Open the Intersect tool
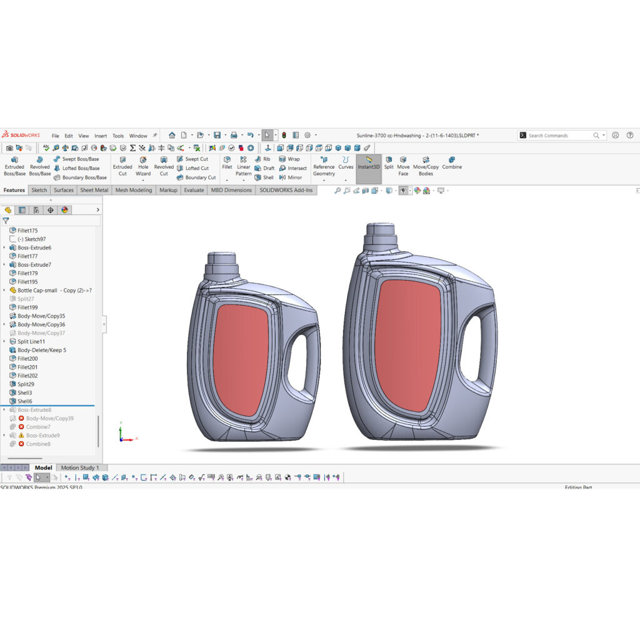Image resolution: width=640 pixels, height=640 pixels. (x=293, y=168)
